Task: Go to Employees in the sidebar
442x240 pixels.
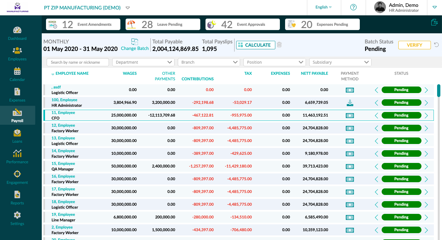Action: [x=17, y=54]
